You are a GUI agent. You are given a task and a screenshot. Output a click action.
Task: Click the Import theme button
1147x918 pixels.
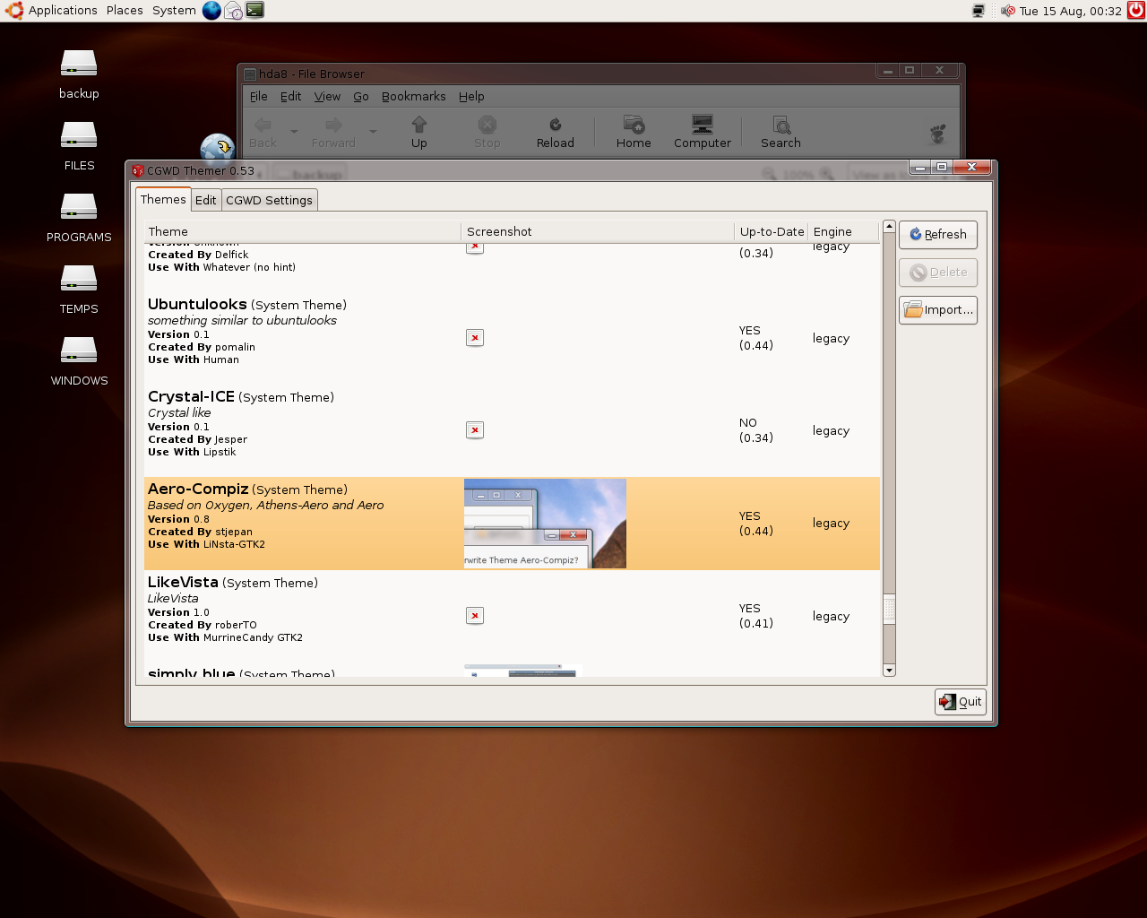click(937, 310)
